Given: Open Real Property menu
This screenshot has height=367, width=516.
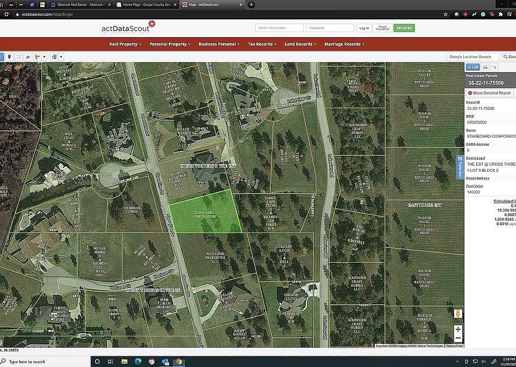Looking at the screenshot, I should (125, 44).
